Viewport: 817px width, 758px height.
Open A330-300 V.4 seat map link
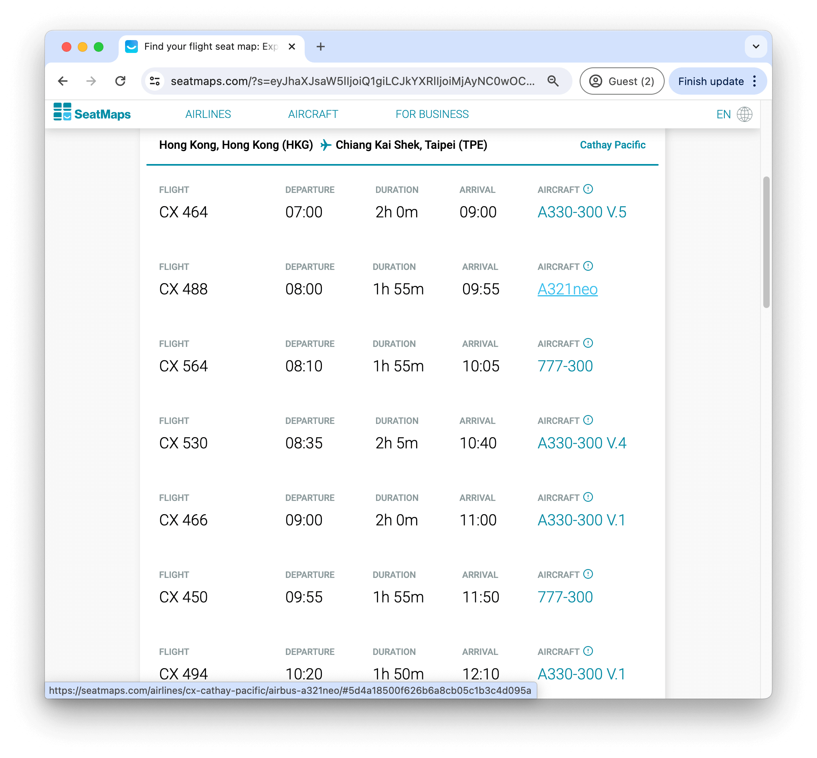click(x=581, y=443)
